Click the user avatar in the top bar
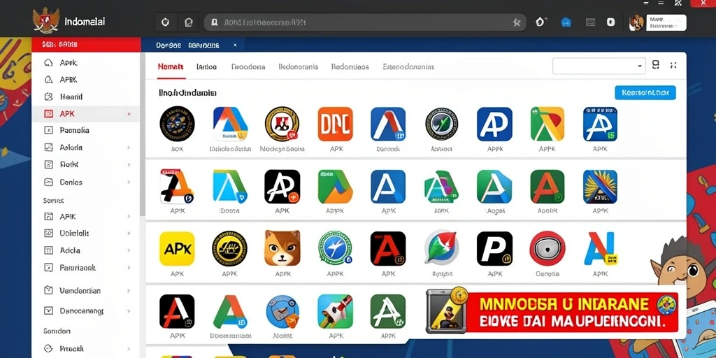 tap(636, 22)
